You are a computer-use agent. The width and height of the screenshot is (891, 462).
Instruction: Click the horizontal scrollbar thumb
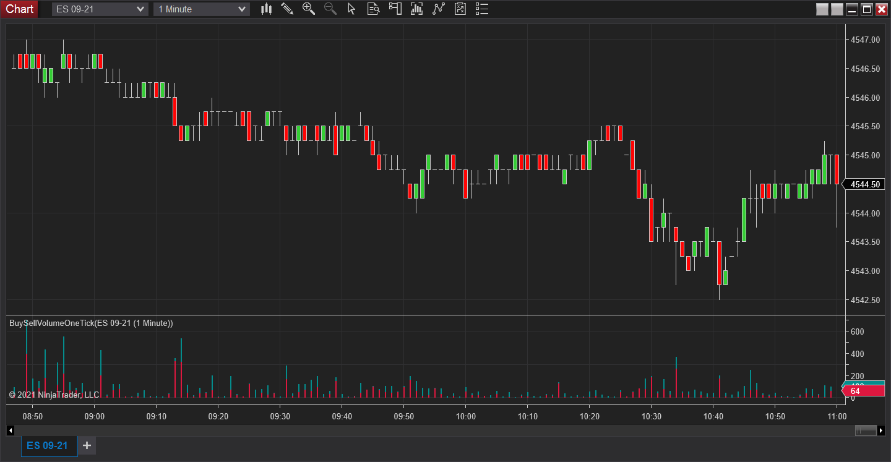coord(866,430)
